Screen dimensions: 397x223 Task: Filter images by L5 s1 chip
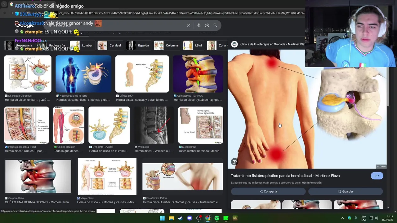(x=194, y=46)
